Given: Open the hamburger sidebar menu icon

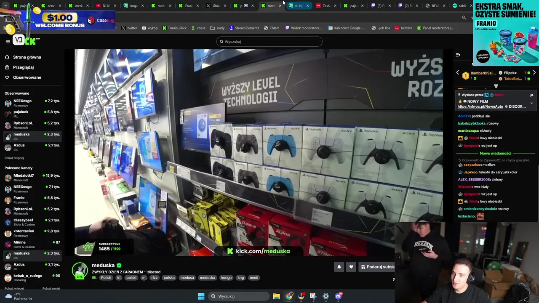Looking at the screenshot, I should click(8, 41).
